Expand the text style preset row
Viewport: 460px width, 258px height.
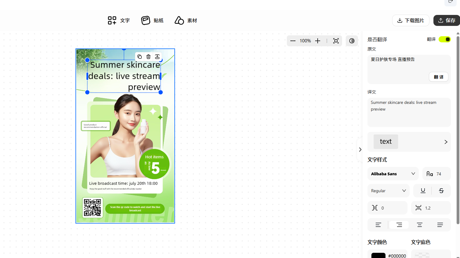pos(446,142)
